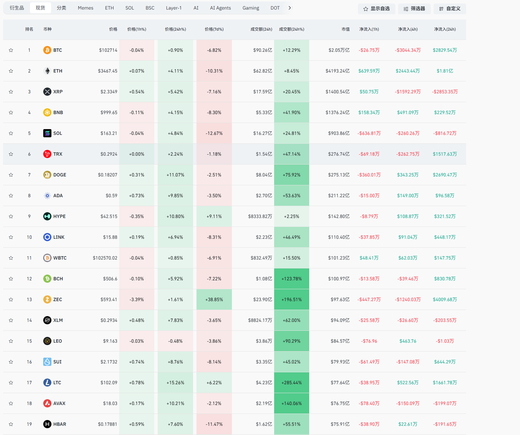Open the 筛选器 filter panel
This screenshot has height=435, width=520.
414,9
